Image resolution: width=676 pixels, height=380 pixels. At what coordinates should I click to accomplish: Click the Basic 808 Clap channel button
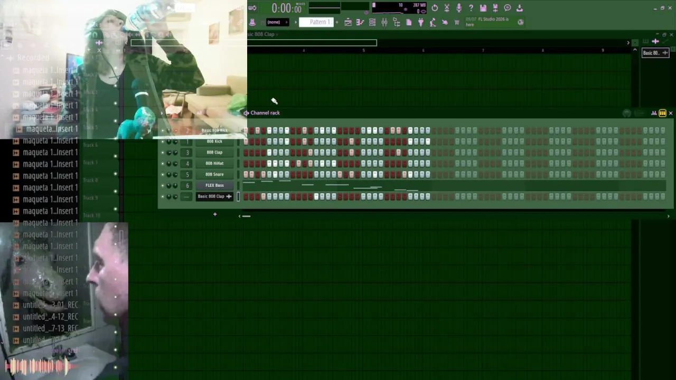[x=214, y=197]
